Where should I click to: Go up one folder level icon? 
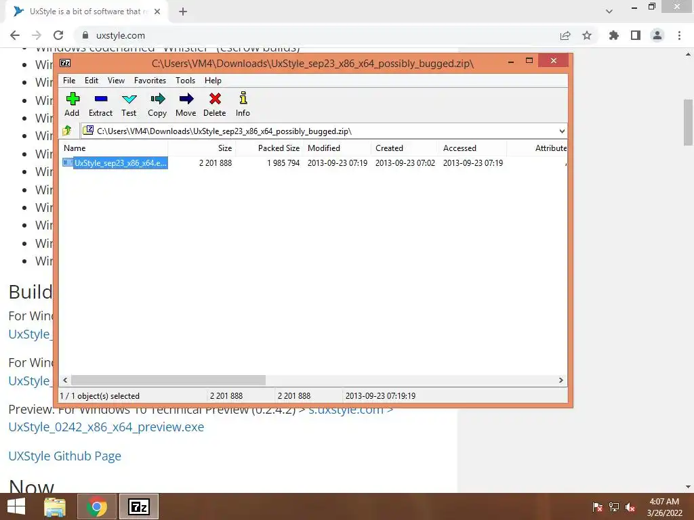pos(67,131)
